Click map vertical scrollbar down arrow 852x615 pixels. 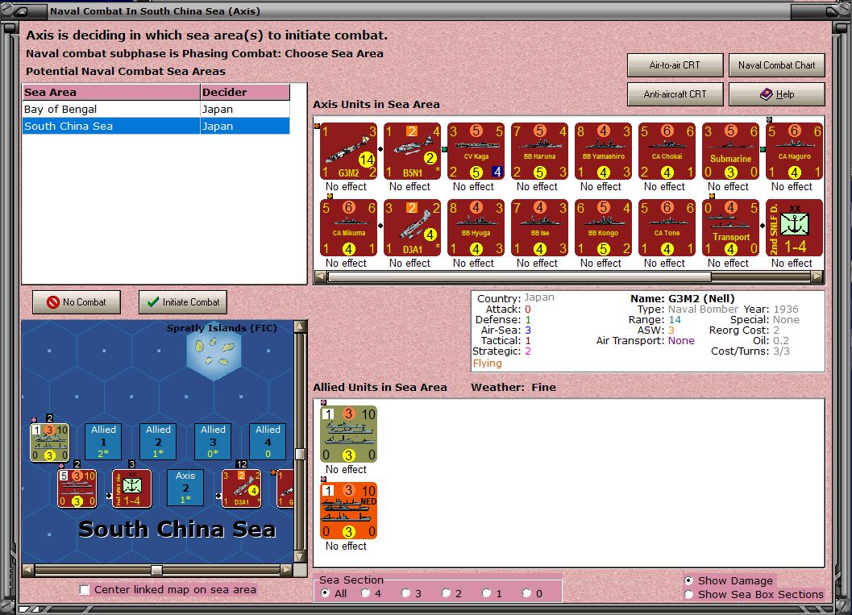pos(300,556)
